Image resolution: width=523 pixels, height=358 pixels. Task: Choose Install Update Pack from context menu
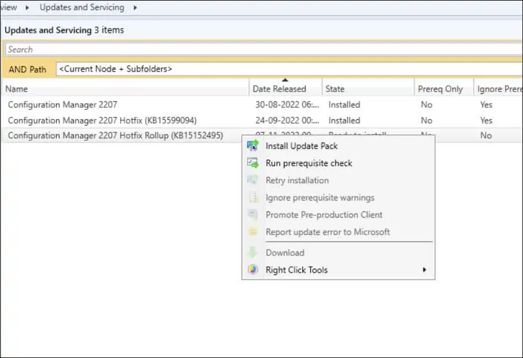(x=338, y=146)
